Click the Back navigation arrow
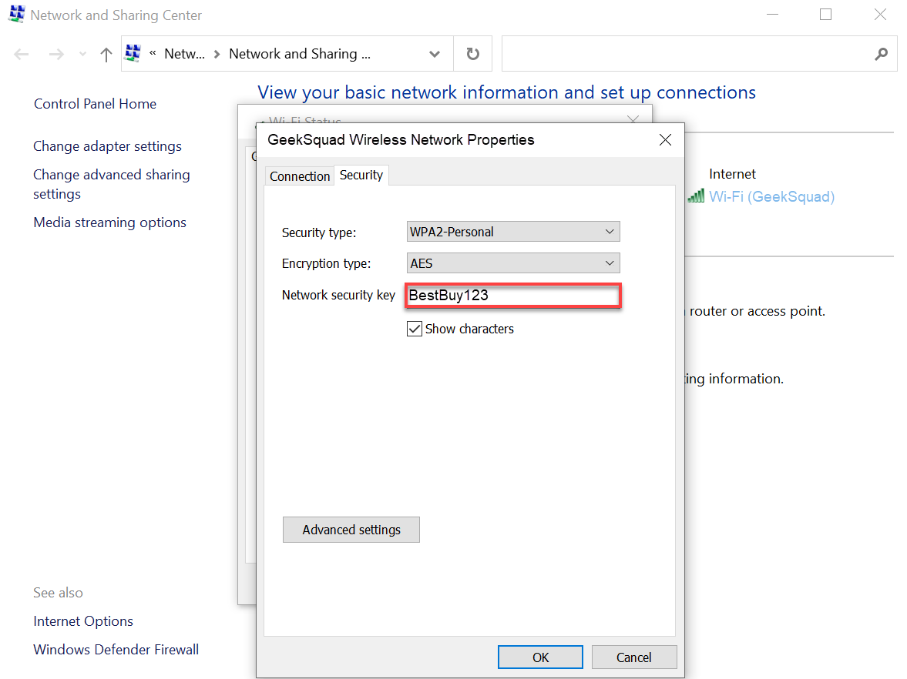This screenshot has width=907, height=679. [22, 54]
